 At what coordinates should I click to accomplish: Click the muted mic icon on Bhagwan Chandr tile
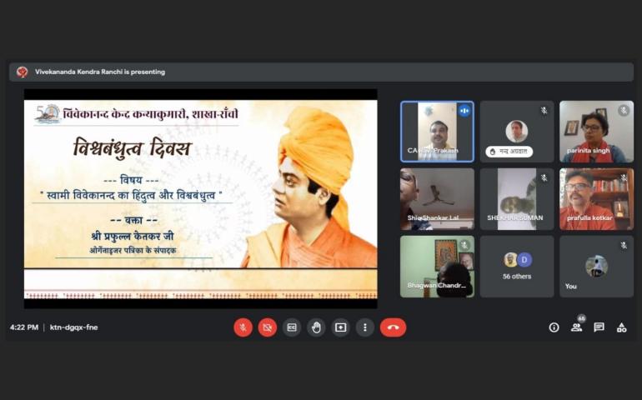tap(464, 245)
